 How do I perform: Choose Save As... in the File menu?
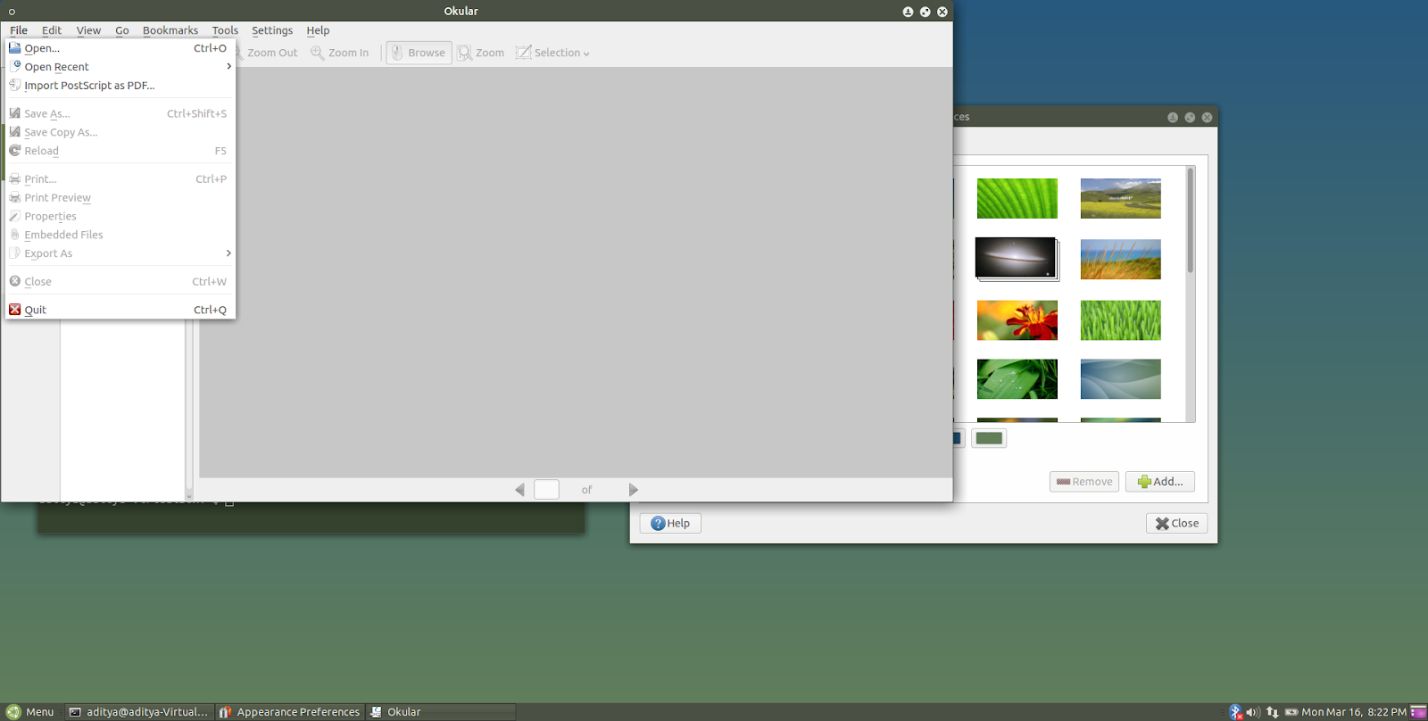(x=120, y=113)
